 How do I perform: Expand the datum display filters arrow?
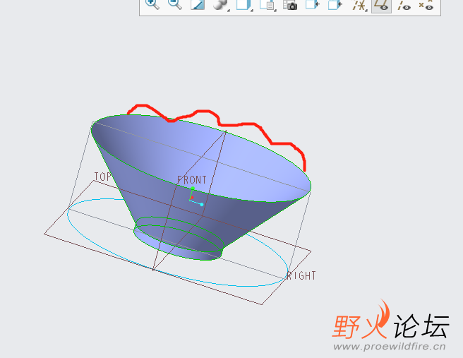[366, 11]
